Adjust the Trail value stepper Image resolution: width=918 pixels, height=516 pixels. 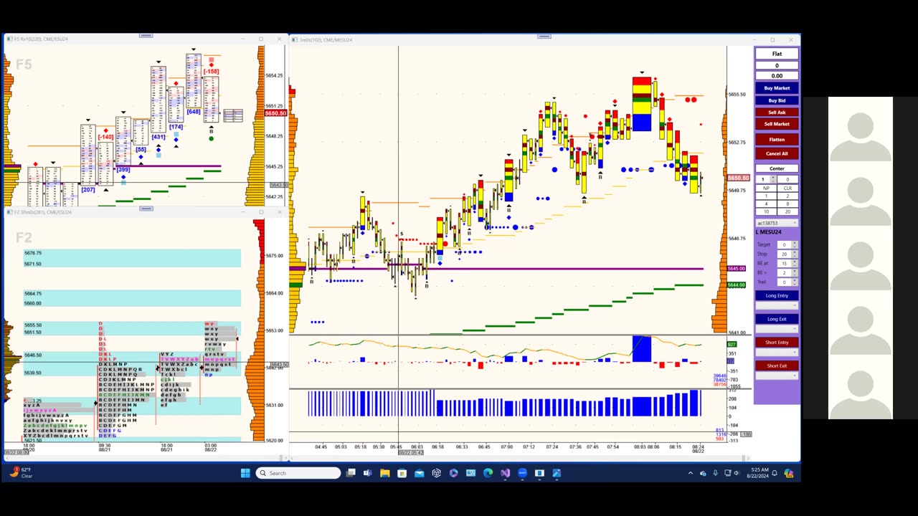click(x=795, y=282)
